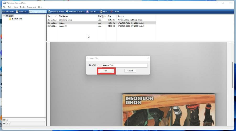Image resolution: width=236 pixels, height=131 pixels.
Task: Click the Windows Fax and Scan title icon
Action: (x=4, y=3)
